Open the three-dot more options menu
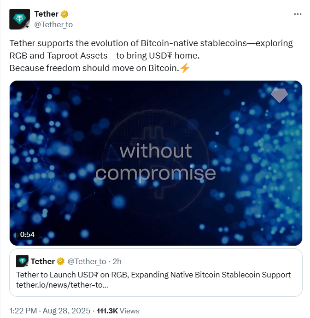 pyautogui.click(x=298, y=14)
